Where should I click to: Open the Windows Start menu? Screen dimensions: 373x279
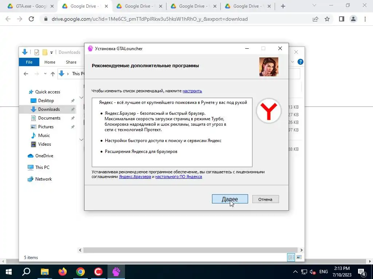tap(9, 272)
